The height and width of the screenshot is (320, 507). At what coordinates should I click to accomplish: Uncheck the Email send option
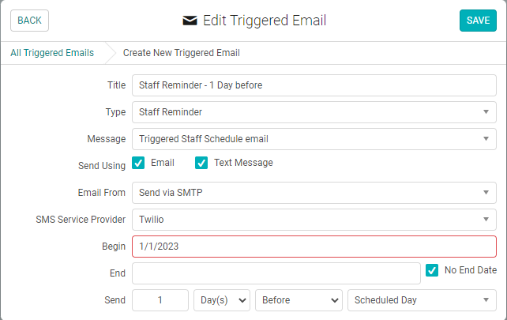tap(138, 164)
